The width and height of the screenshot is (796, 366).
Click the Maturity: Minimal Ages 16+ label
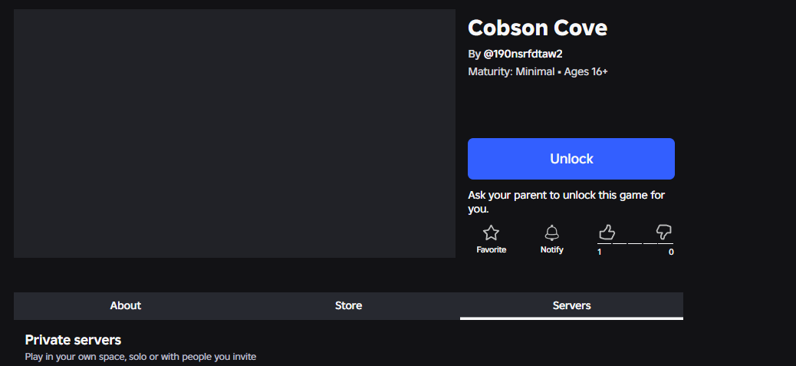point(538,71)
